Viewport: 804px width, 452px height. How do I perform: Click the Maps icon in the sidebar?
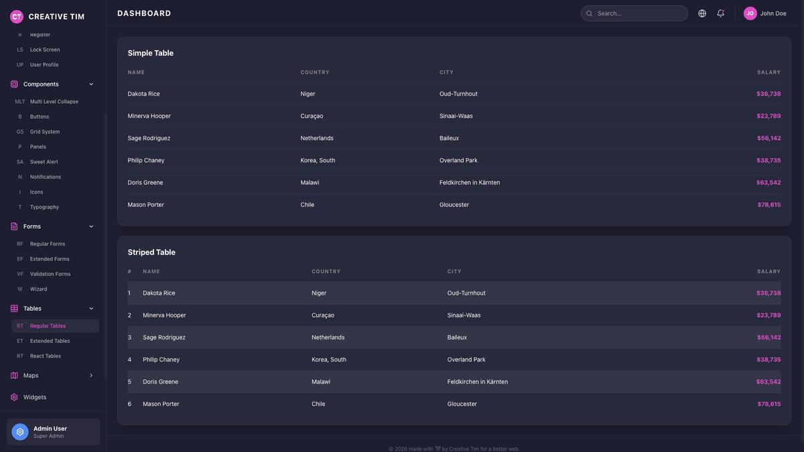(x=13, y=375)
